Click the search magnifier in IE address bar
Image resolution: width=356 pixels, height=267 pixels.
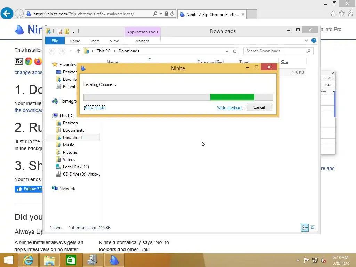pos(155,14)
